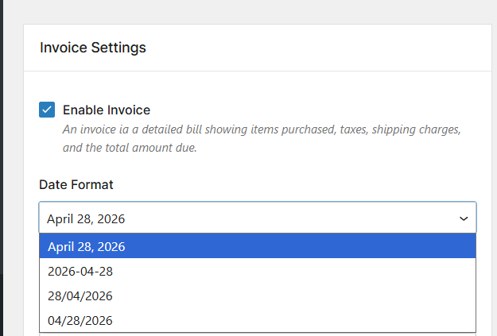Click the dark admin sidebar strip
This screenshot has height=336, width=497.
(2, 159)
